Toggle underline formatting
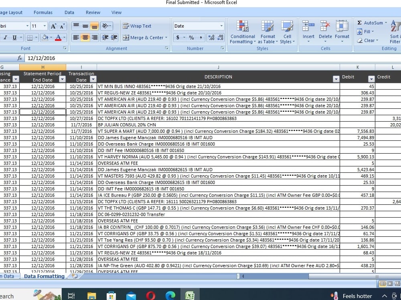This screenshot has width=401, height=300. click(14, 38)
